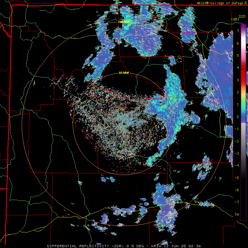Click the 1 value on color scale
This screenshot has width=248, height=248.
coord(238,104)
